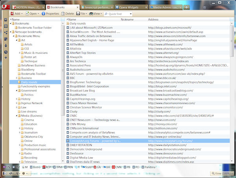Expand the Journalism folder
Viewport: 236px width, 178px height.
tap(19, 132)
